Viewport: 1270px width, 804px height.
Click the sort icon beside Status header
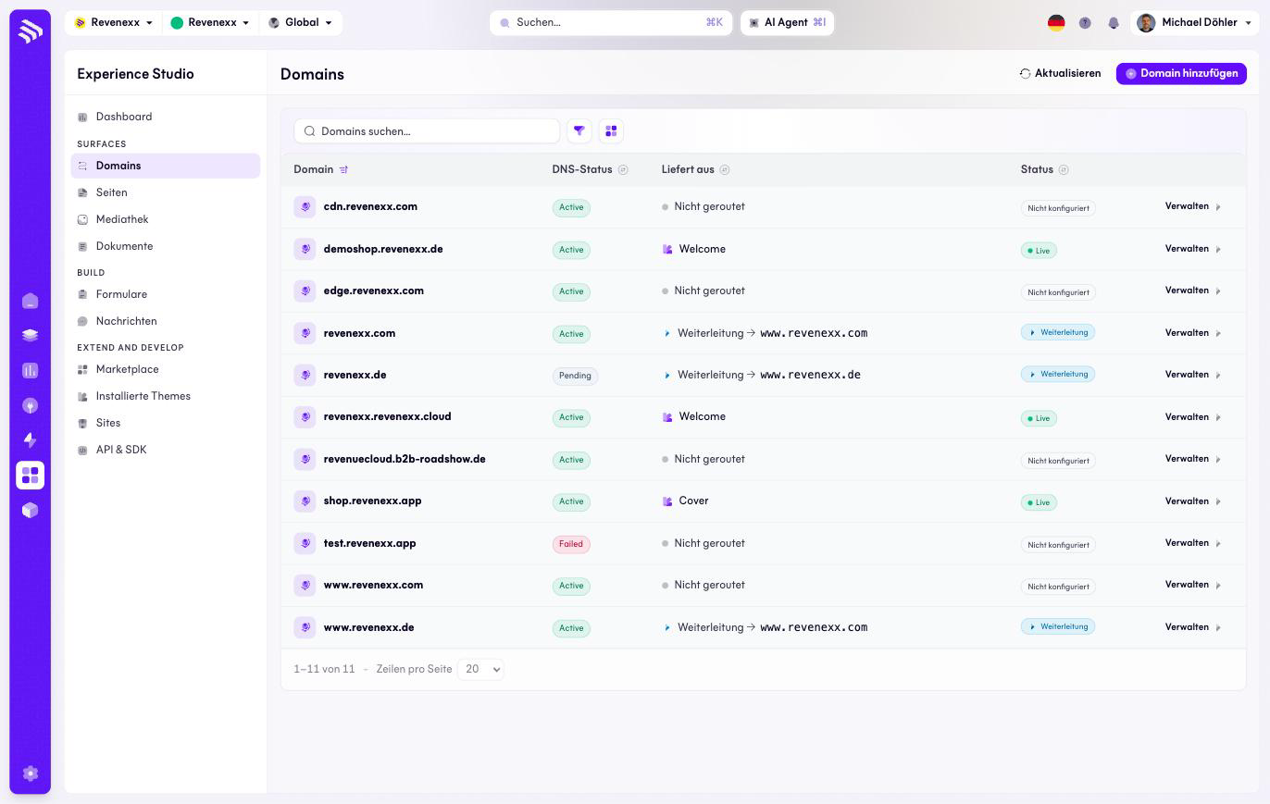(x=1064, y=170)
